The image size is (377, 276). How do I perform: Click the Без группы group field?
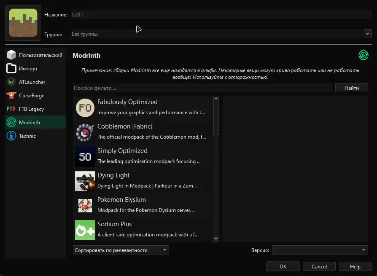tap(217, 34)
